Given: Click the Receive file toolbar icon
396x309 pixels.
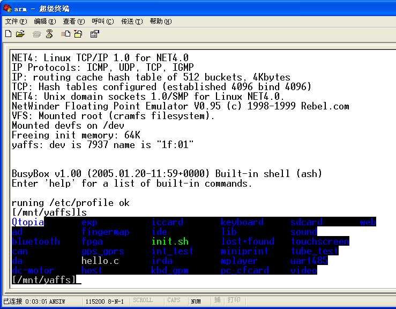Looking at the screenshot, I should [x=78, y=34].
